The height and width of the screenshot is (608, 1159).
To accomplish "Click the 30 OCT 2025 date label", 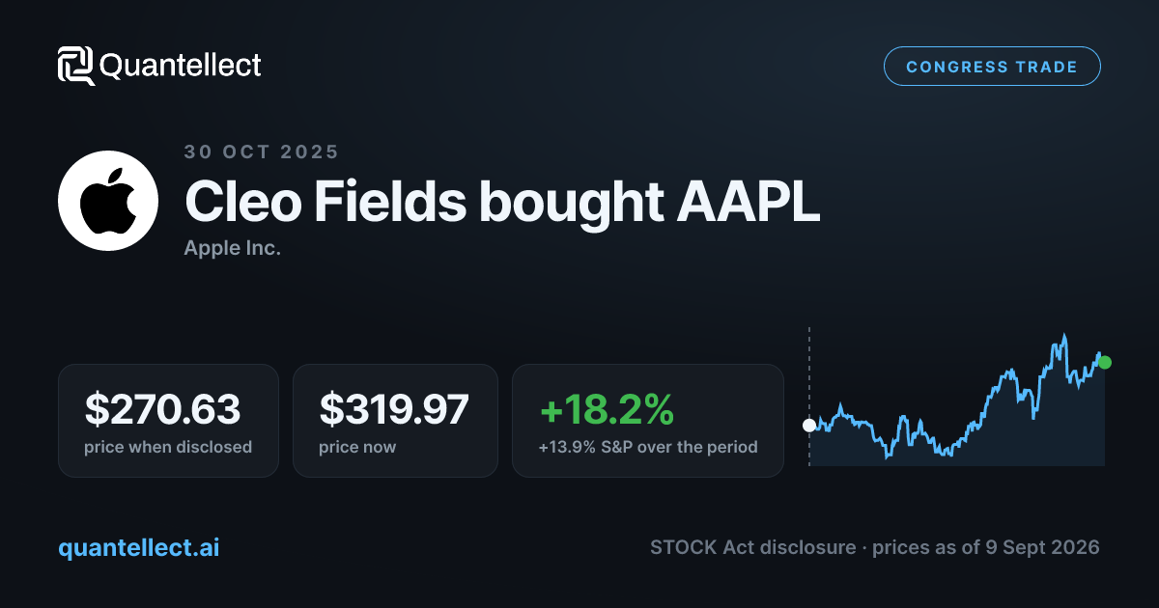I will click(262, 152).
